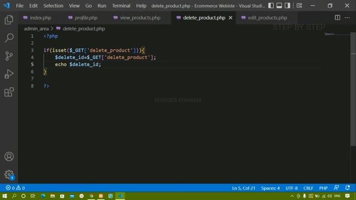Screen dimensions: 356x200
Task: Open the Edit menu
Action: 33,6
